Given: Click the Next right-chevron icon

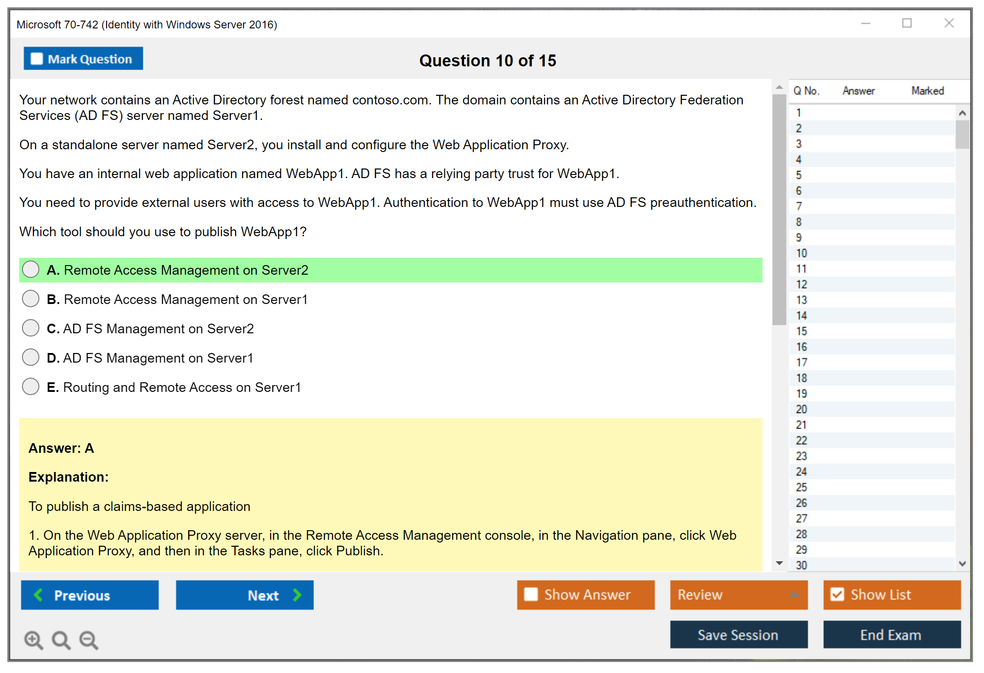Looking at the screenshot, I should tap(297, 595).
